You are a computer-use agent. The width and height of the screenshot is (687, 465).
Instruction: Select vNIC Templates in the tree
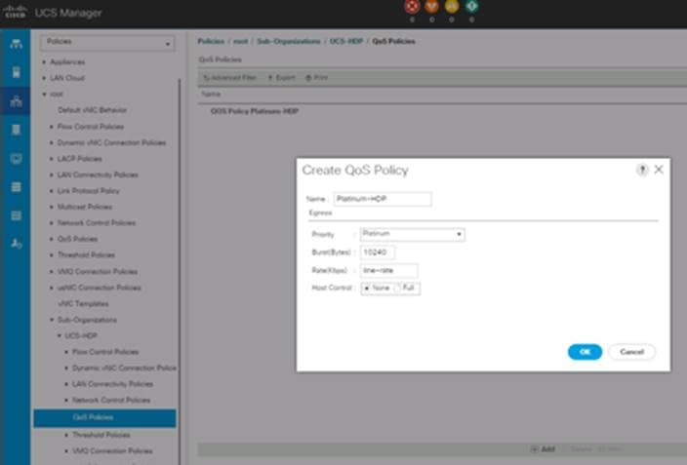tap(83, 304)
